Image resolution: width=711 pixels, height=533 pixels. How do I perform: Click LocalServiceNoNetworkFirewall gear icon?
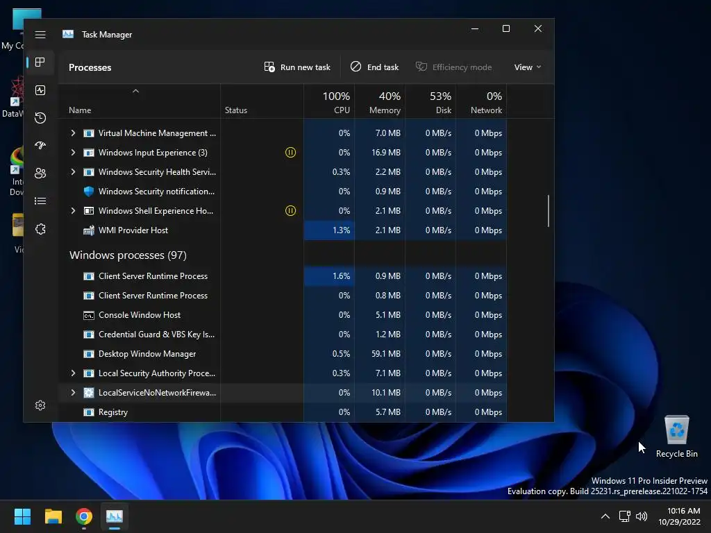[89, 393]
